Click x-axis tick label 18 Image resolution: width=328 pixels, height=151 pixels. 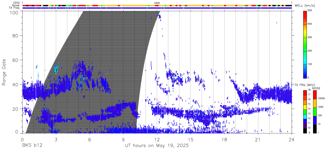[x=224, y=140]
